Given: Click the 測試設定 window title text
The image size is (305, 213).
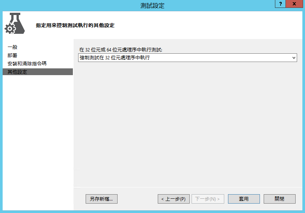Looking at the screenshot, I should click(x=152, y=6).
